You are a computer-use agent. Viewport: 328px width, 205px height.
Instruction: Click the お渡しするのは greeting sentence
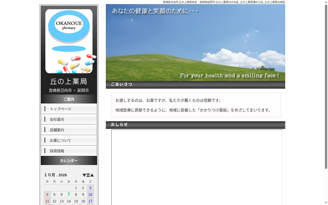tap(169, 100)
